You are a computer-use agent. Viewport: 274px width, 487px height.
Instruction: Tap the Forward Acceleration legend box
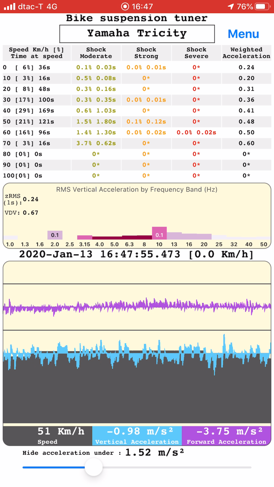(227, 436)
